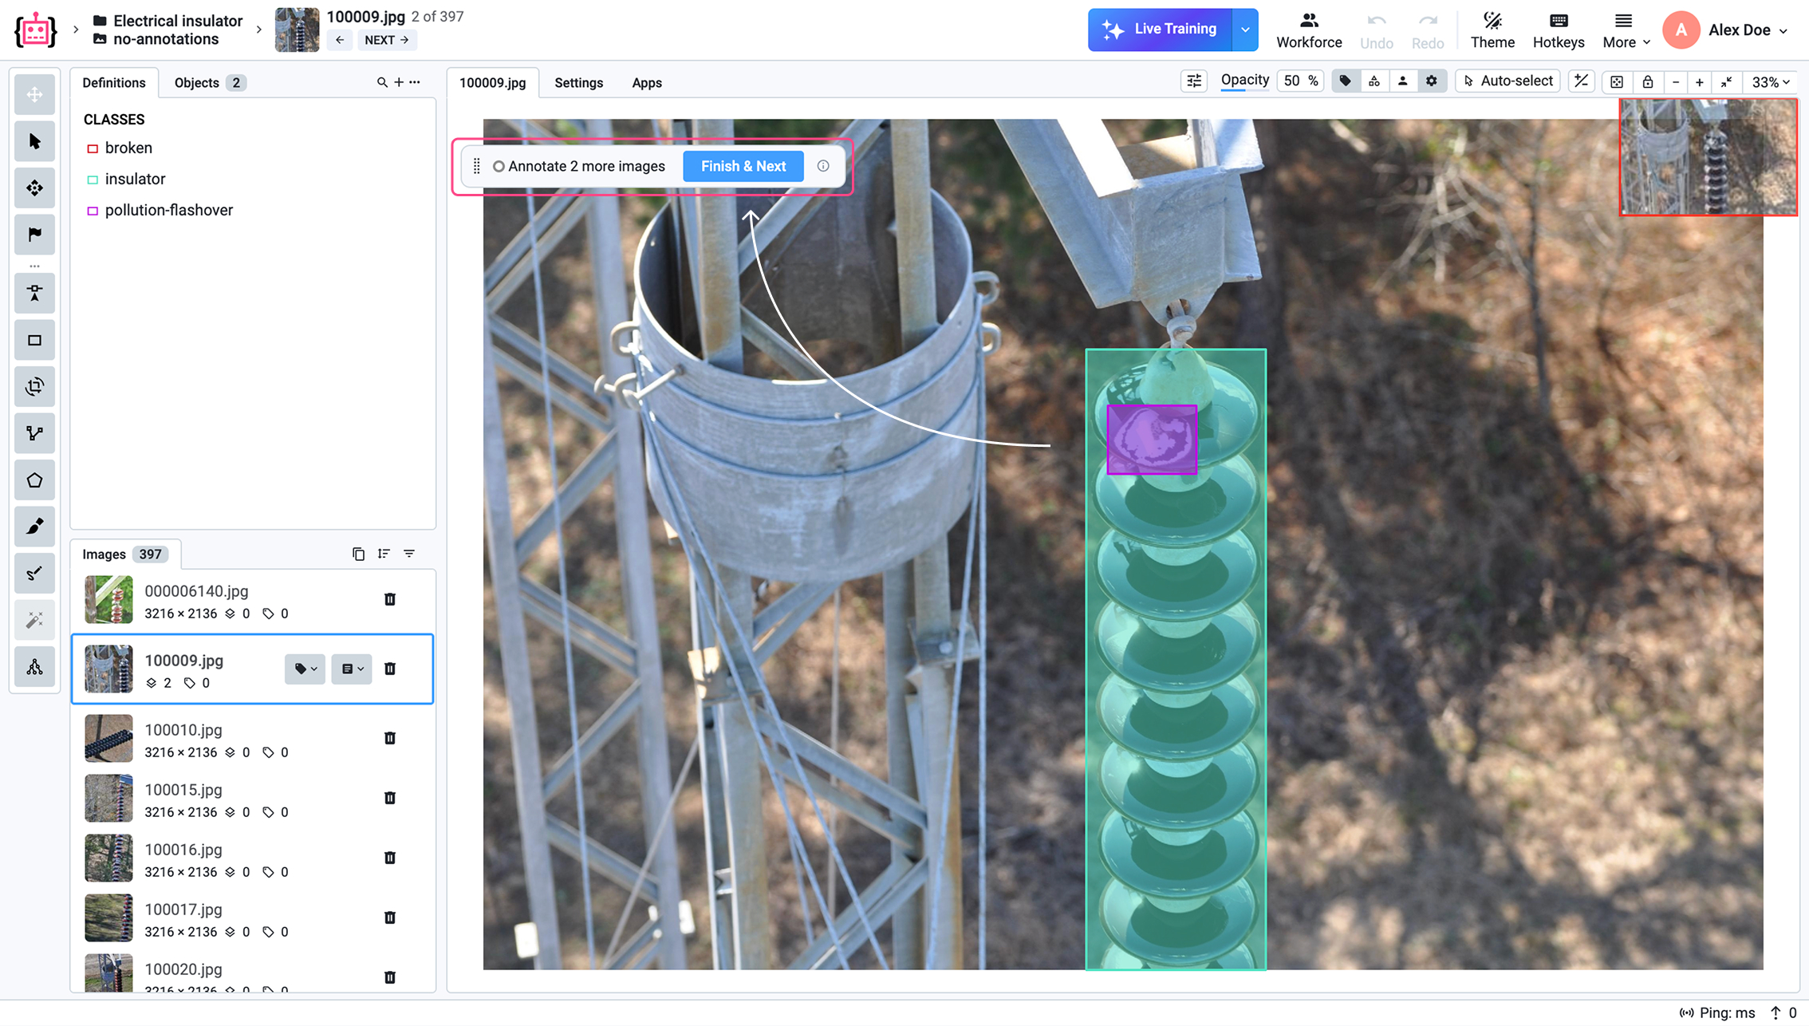Choose the Bounding Box tool
The image size is (1809, 1026).
34,339
